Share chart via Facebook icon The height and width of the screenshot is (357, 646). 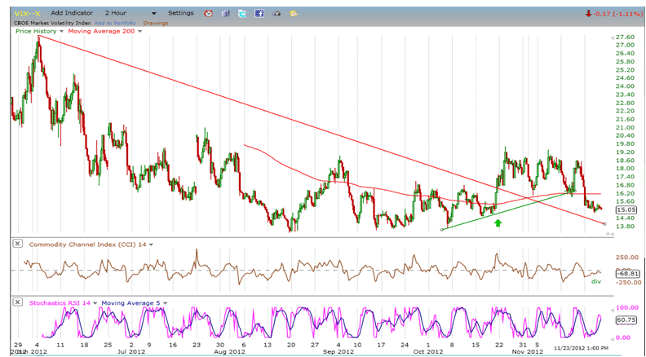[259, 14]
